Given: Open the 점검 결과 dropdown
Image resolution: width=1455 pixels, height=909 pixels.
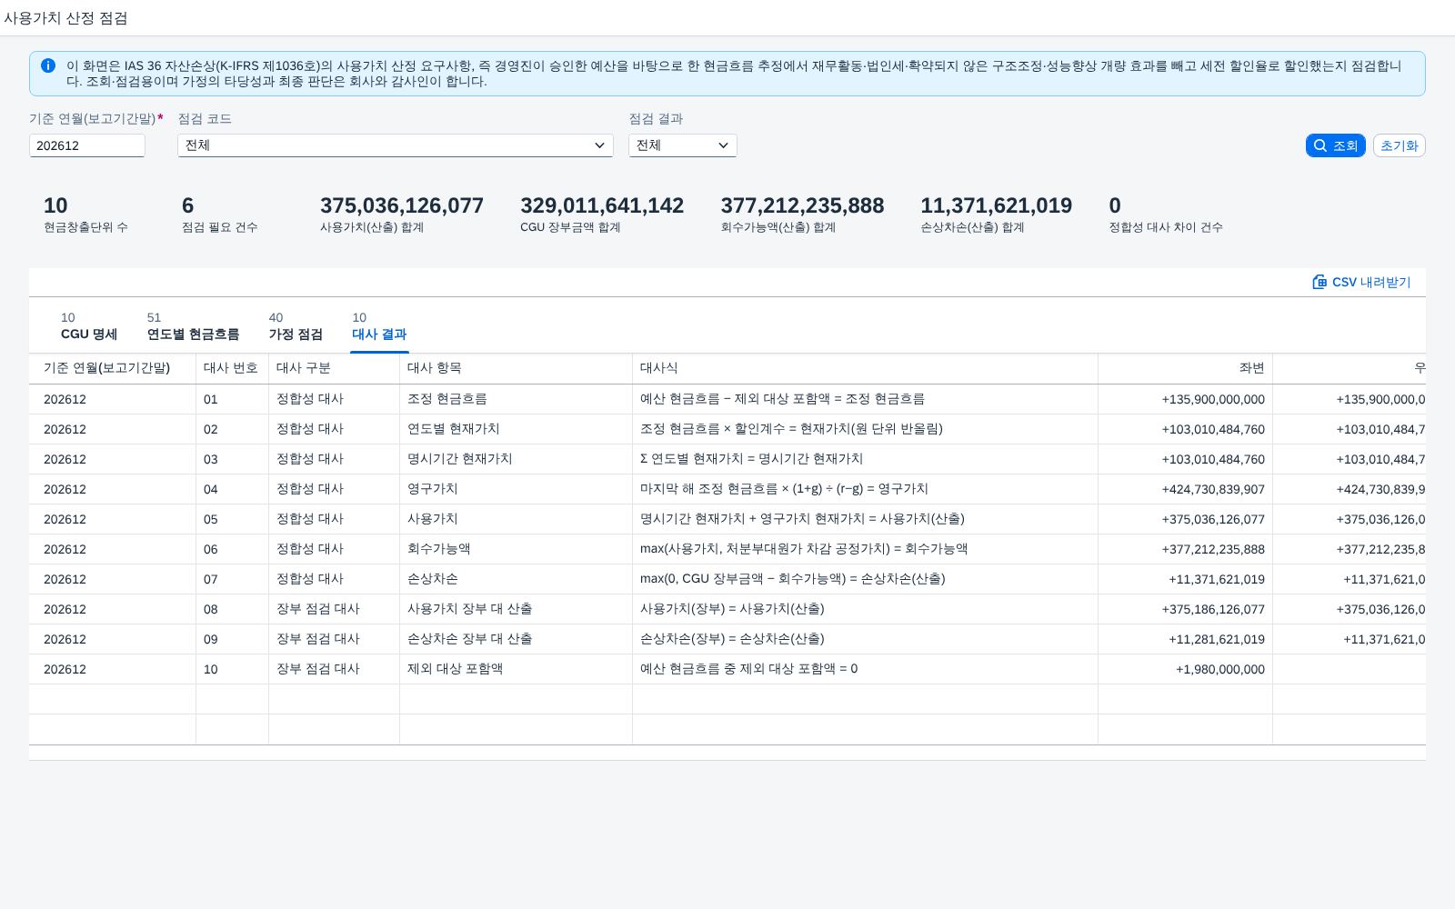Looking at the screenshot, I should tap(683, 145).
